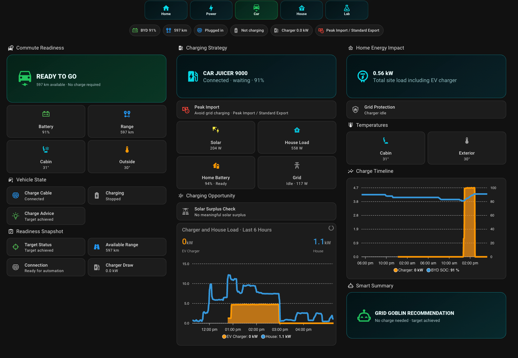Screen dimensions: 518x358
Task: Click Peak Import / Standard Export chip
Action: pyautogui.click(x=349, y=30)
